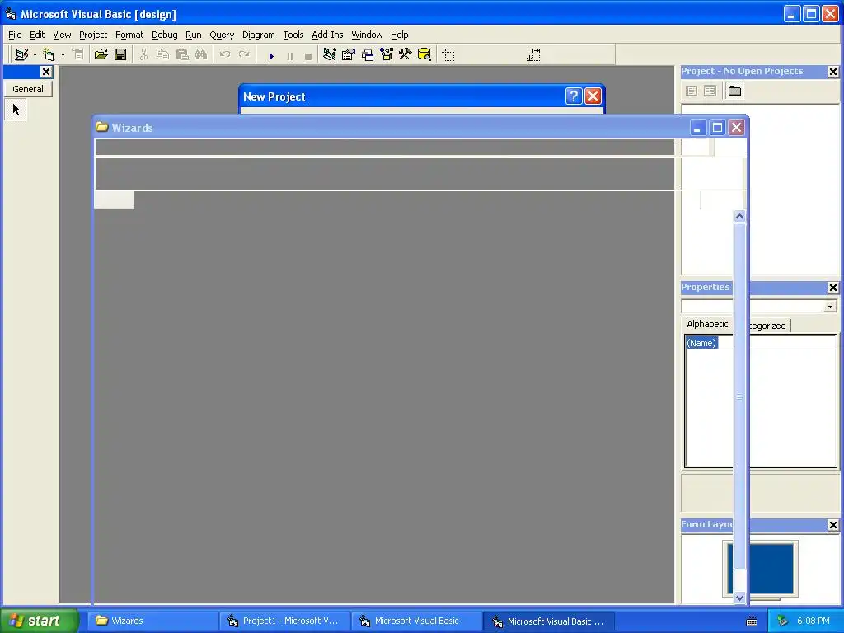Close the toolbox panel
The height and width of the screenshot is (633, 844).
[46, 72]
